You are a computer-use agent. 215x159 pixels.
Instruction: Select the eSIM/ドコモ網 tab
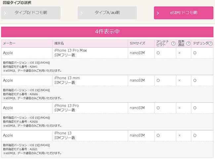[183, 13]
